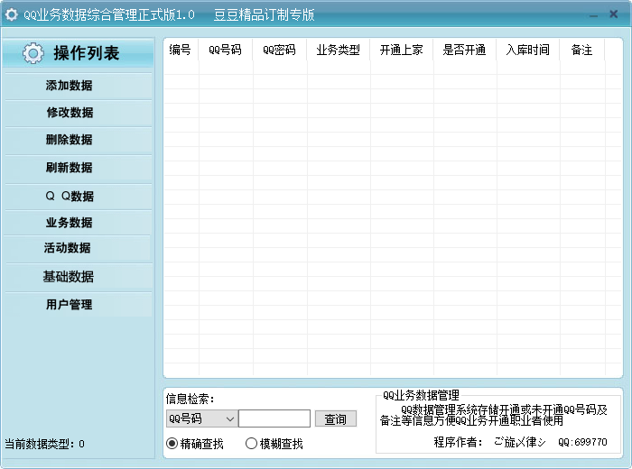Click the 信息检索: label

[190, 399]
